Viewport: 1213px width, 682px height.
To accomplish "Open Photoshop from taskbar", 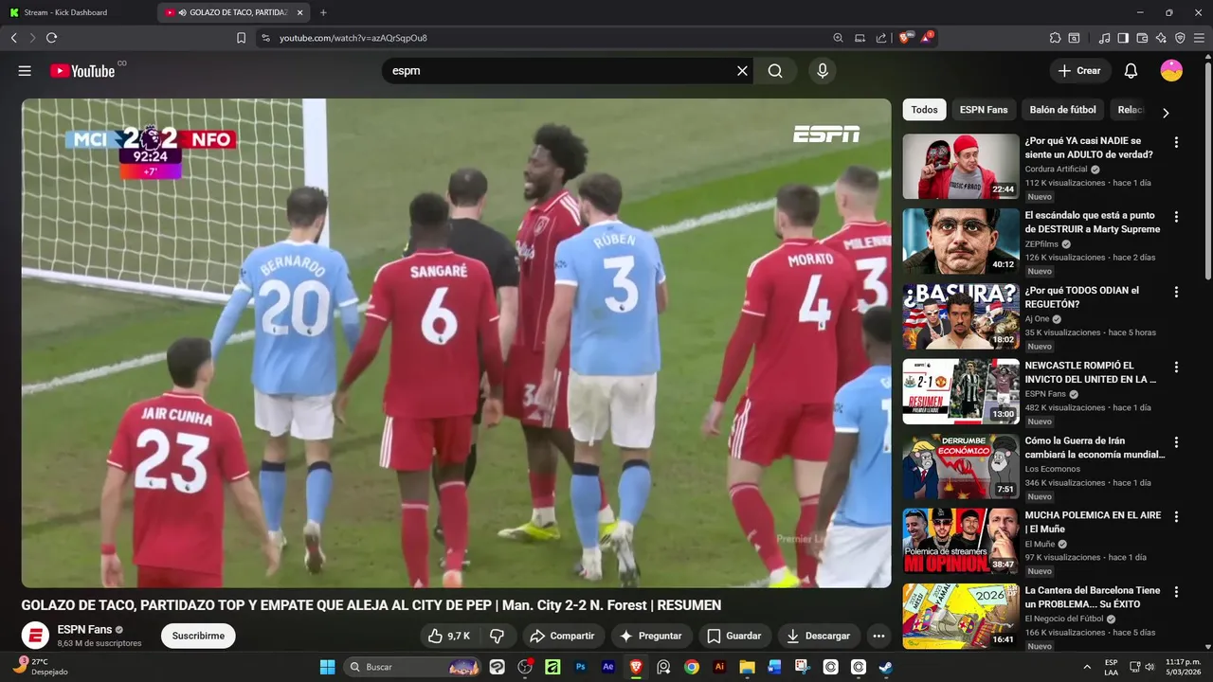I will (x=581, y=667).
